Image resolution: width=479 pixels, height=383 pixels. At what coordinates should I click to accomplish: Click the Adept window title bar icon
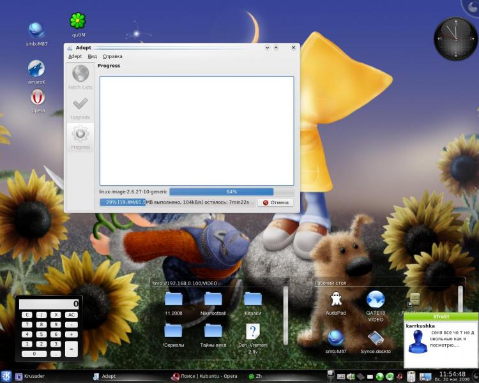pos(70,48)
